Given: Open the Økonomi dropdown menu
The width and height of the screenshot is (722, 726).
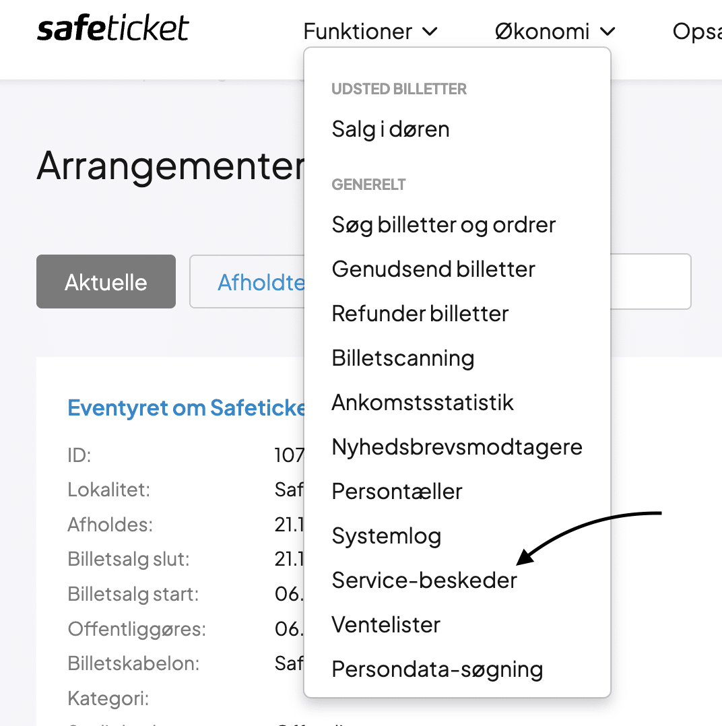Looking at the screenshot, I should 555,31.
